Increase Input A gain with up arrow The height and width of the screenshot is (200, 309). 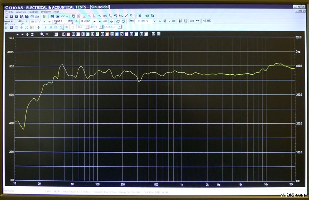[44, 22]
